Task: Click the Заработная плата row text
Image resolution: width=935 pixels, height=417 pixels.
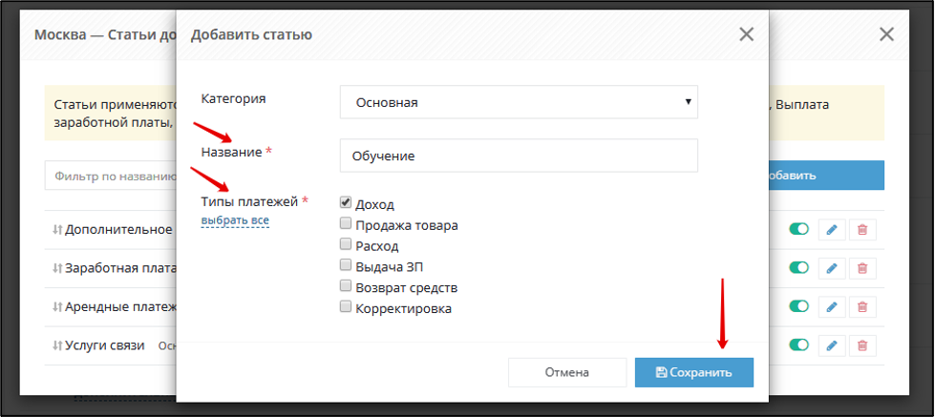Action: coord(120,268)
